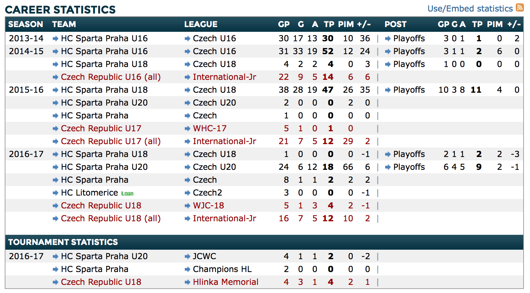The height and width of the screenshot is (293, 530).
Task: Click arrow icon next to WHC-17 league
Action: pos(187,129)
